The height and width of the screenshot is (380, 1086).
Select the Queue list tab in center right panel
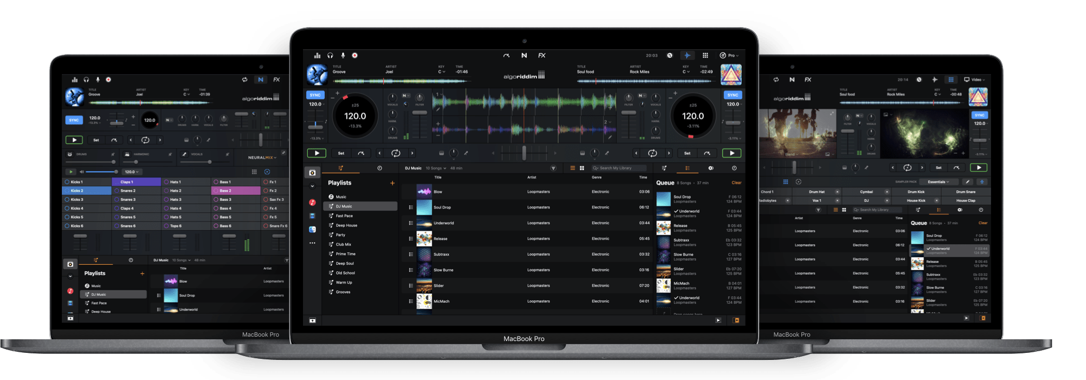(687, 168)
